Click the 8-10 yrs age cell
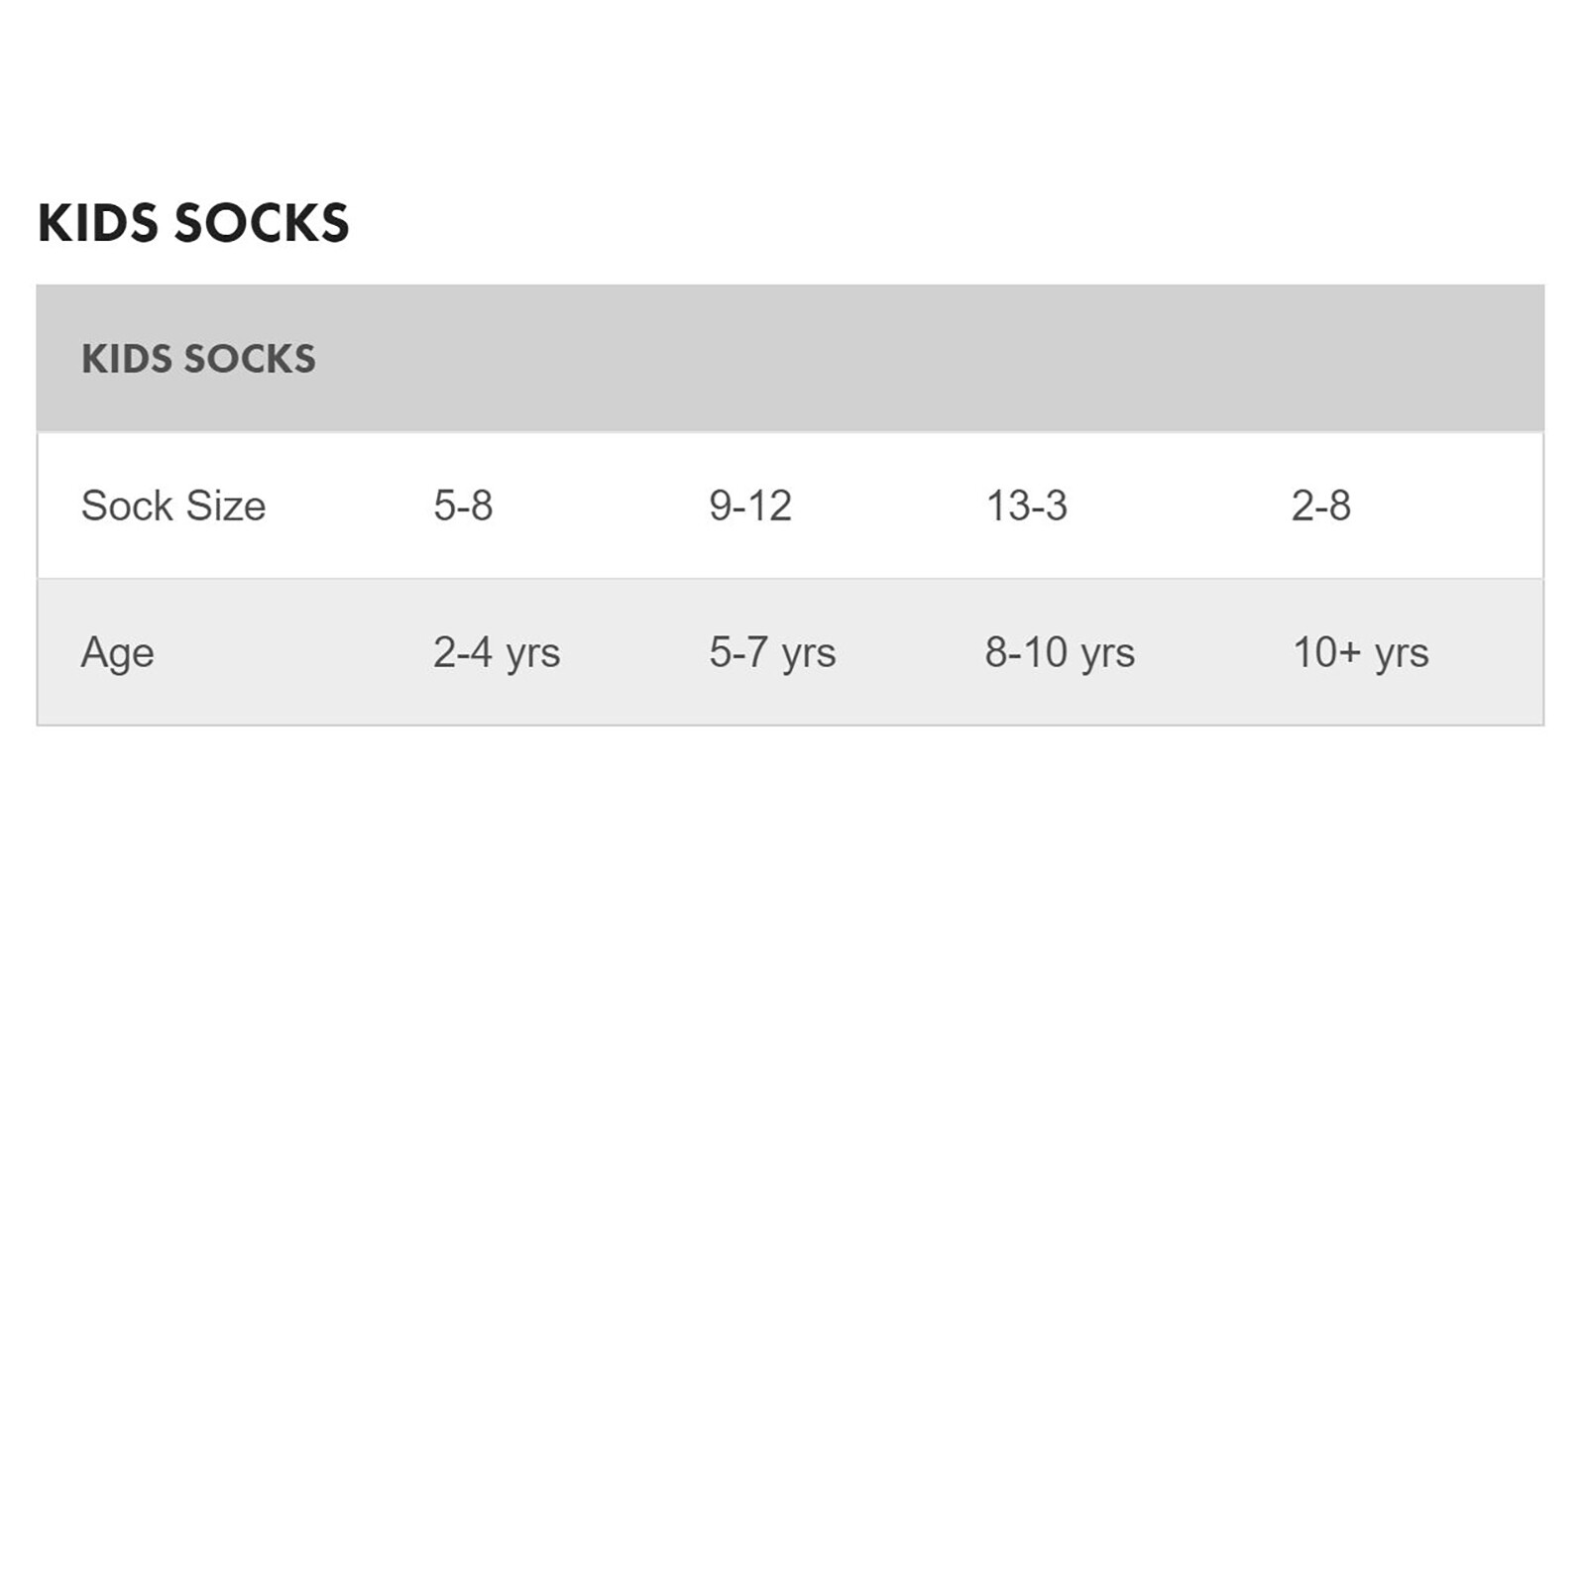The image size is (1586, 1586). [x=1060, y=653]
